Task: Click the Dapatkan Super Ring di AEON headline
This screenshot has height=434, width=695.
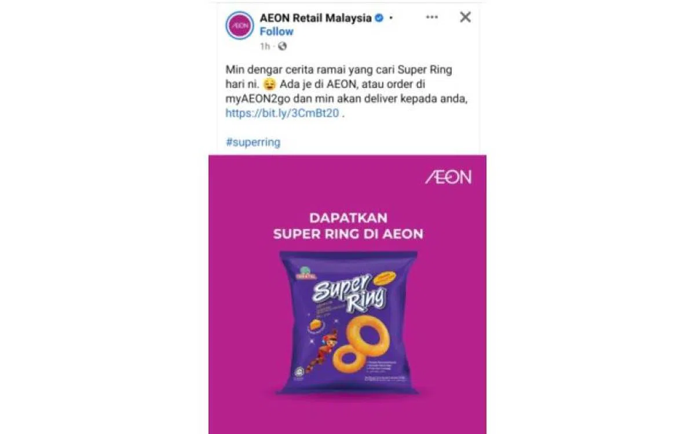Action: click(x=348, y=226)
